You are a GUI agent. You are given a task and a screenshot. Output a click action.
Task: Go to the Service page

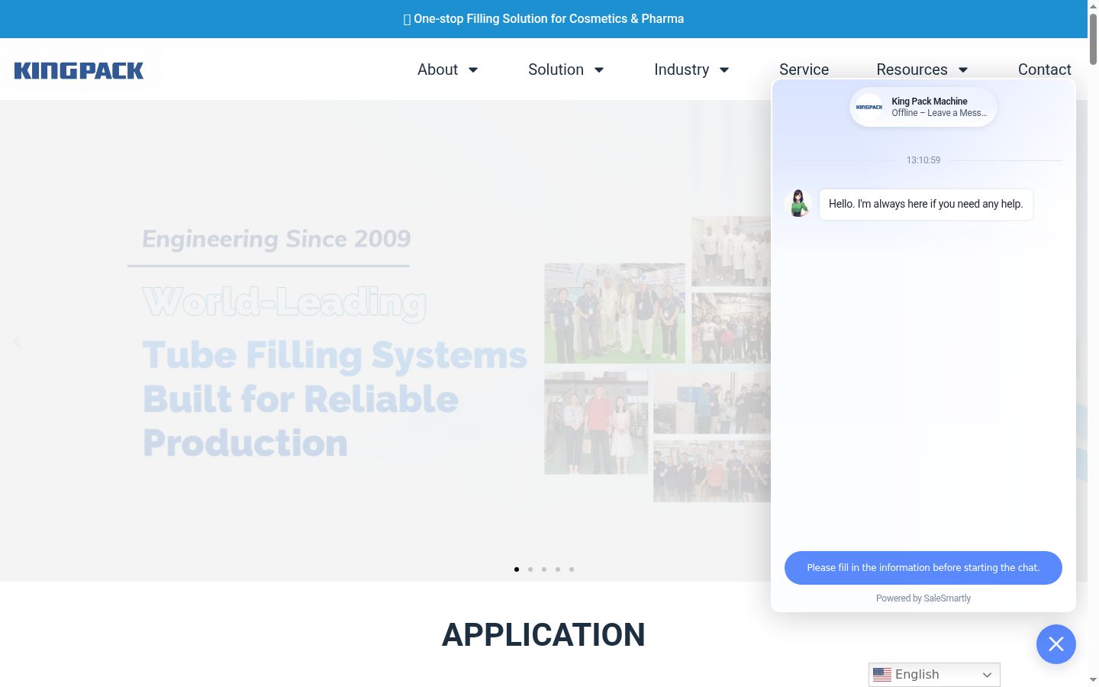804,69
